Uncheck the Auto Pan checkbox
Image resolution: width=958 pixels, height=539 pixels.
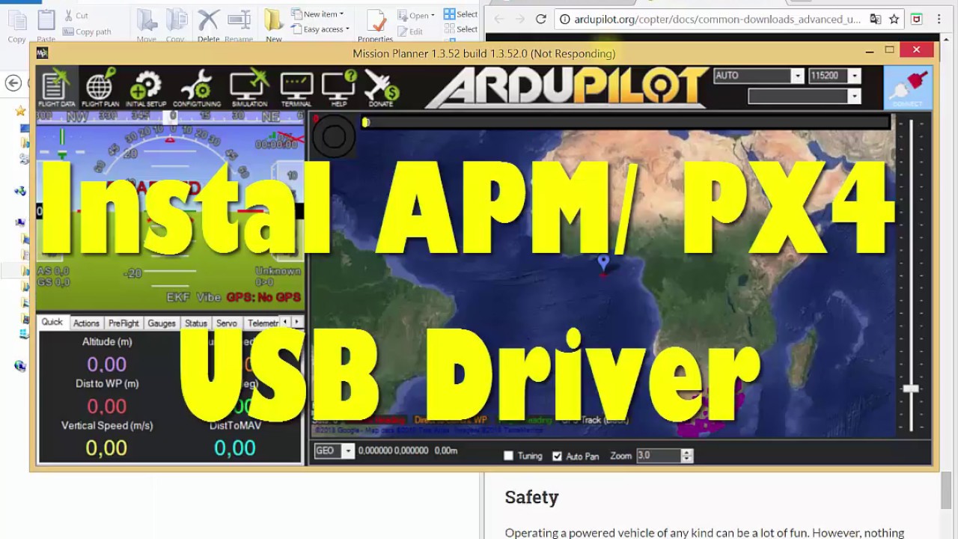coord(557,455)
